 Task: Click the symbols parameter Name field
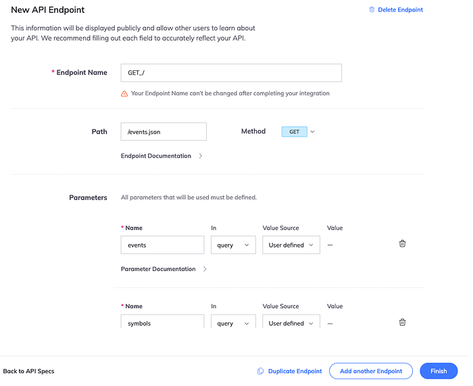coord(162,322)
